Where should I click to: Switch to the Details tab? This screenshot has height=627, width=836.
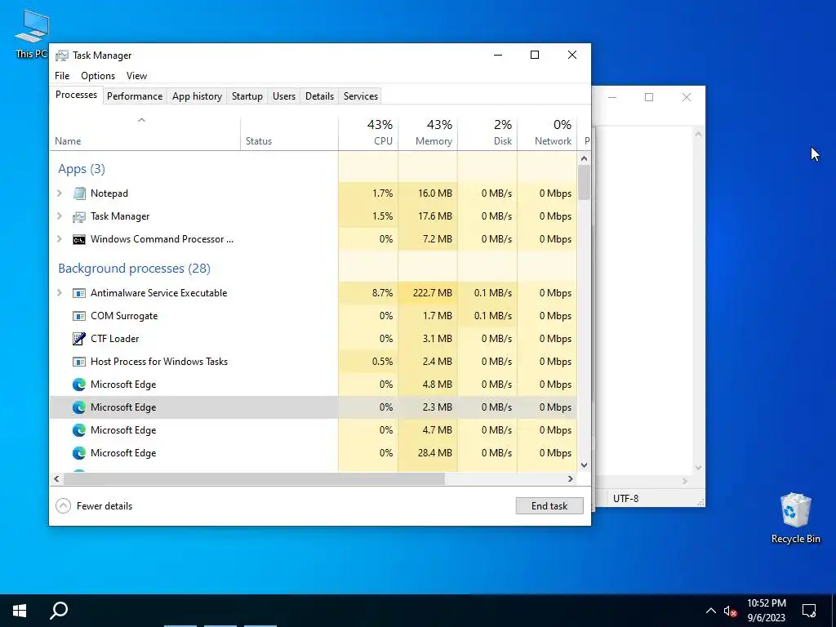(319, 96)
